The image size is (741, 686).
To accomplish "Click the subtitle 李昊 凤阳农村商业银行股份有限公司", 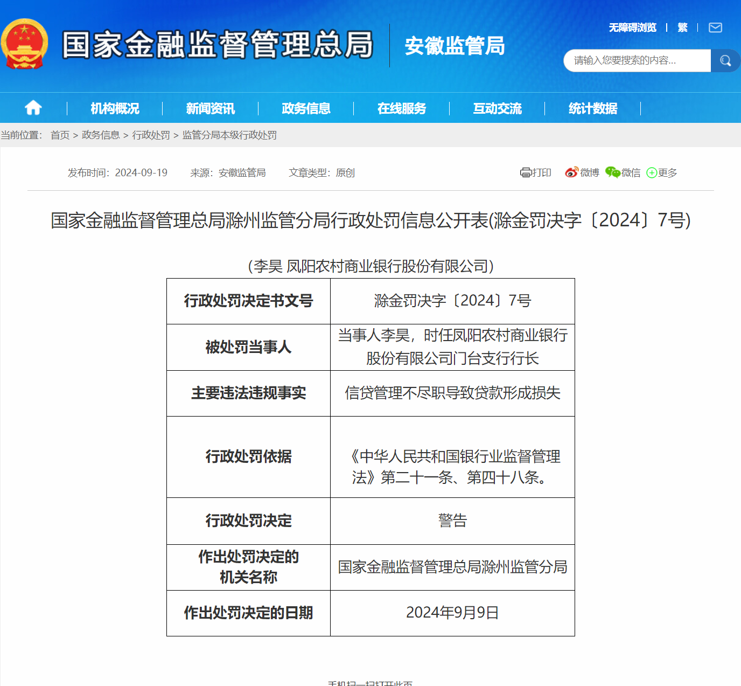I will (x=370, y=266).
